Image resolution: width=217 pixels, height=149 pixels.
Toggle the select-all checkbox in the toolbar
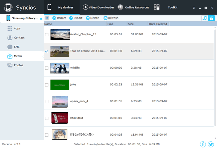tap(47, 18)
